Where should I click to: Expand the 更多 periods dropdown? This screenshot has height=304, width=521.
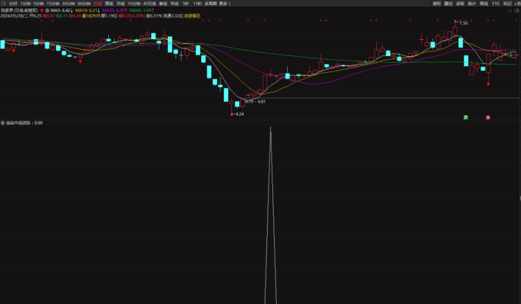pos(224,3)
